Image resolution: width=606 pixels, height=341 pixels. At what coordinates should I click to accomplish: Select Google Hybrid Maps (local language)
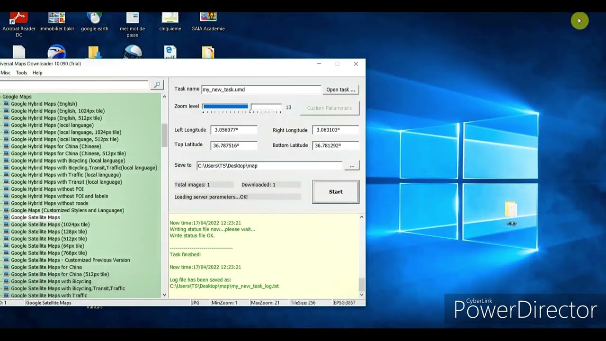52,125
